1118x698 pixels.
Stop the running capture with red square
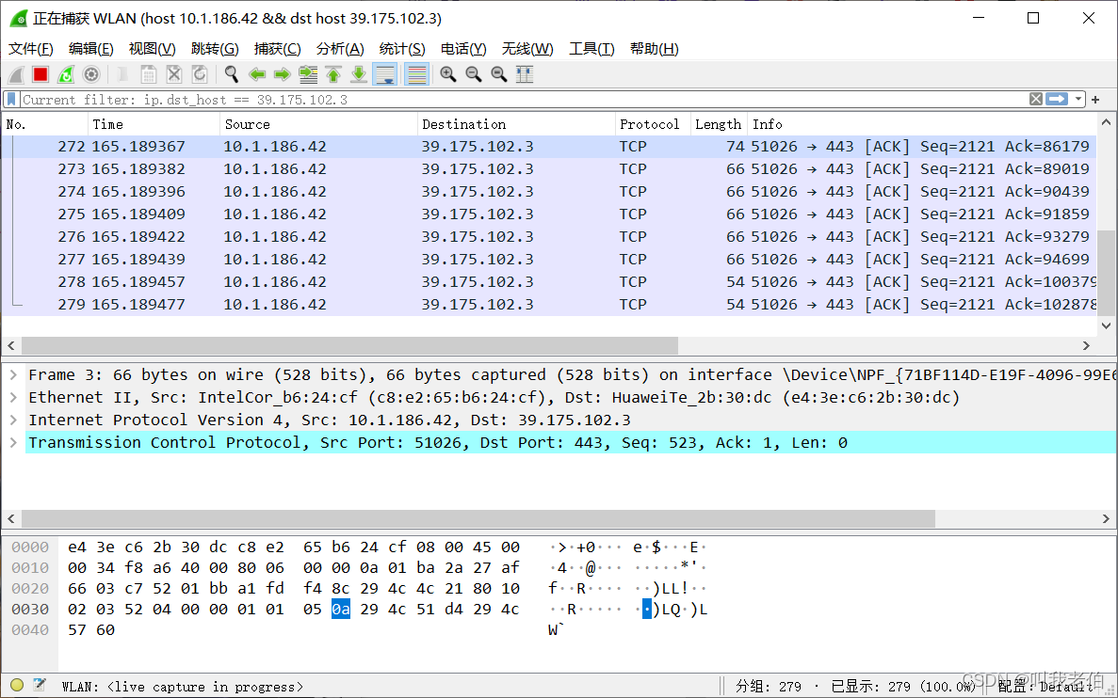point(41,74)
